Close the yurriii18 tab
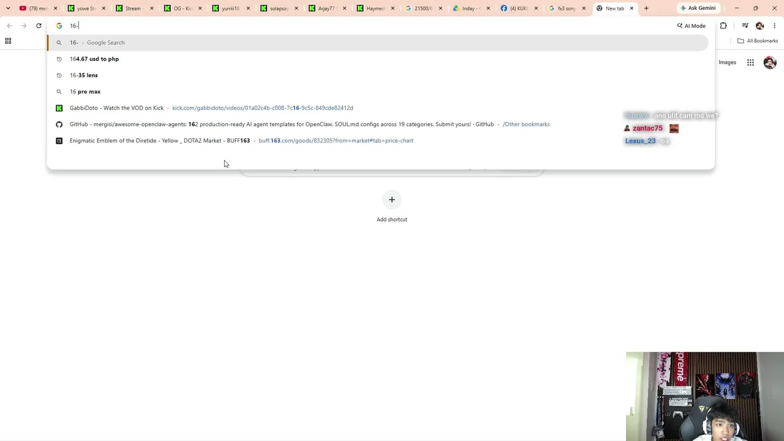 tap(248, 9)
